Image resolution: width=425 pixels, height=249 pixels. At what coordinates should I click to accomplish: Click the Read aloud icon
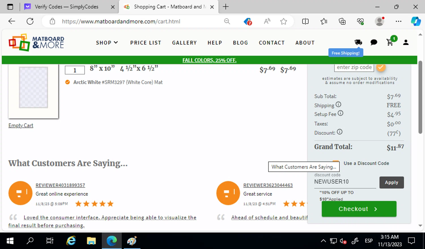(x=267, y=21)
